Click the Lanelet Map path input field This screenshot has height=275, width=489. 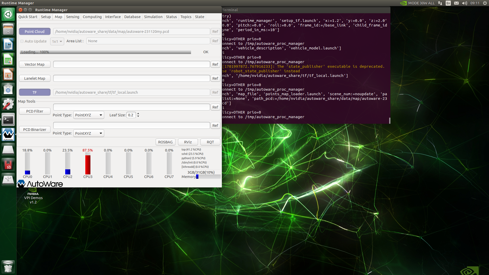[x=131, y=78]
